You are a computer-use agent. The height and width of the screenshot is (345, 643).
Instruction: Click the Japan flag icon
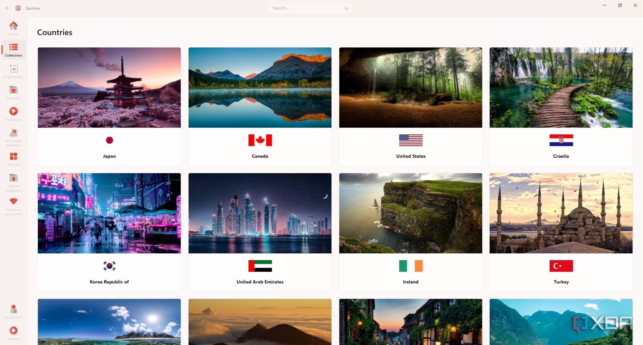pos(109,140)
